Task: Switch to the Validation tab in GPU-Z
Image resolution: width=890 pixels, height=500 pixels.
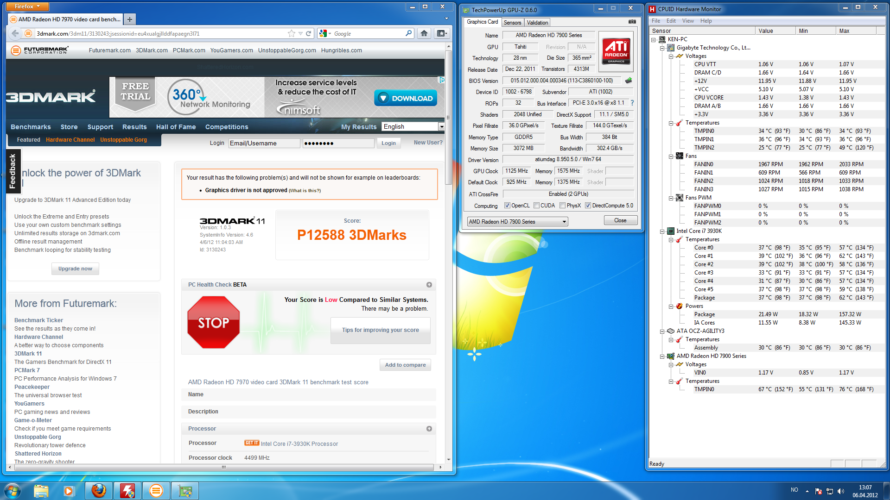Action: click(x=537, y=22)
